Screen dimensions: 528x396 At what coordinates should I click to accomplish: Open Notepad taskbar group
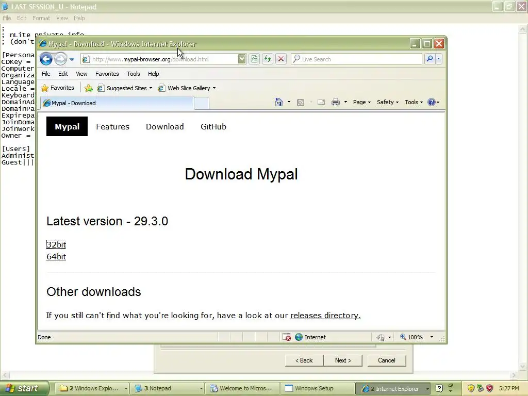click(168, 388)
